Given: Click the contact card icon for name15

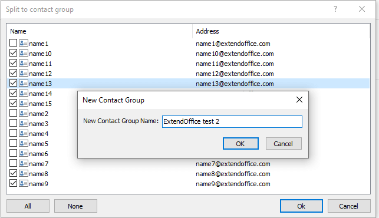Looking at the screenshot, I should [x=24, y=103].
